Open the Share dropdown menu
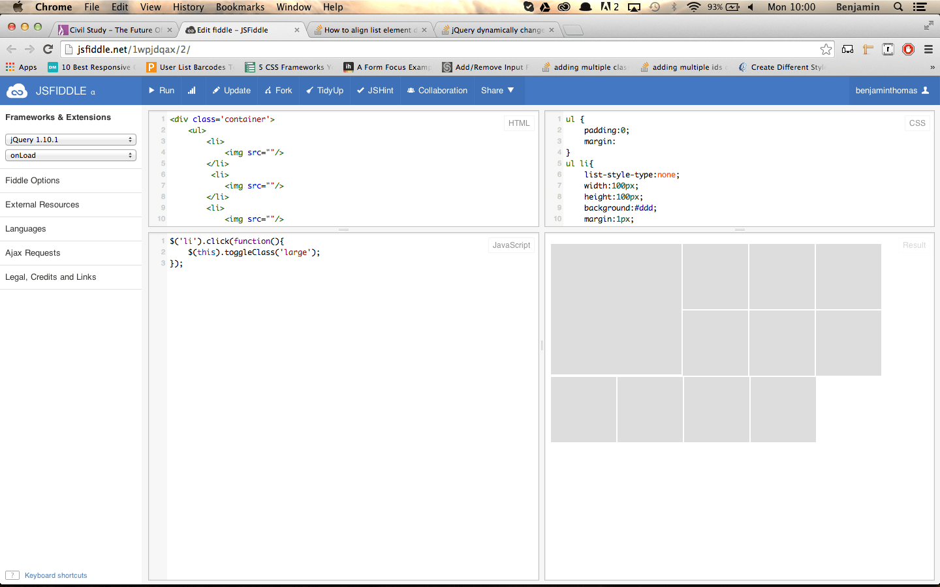This screenshot has width=940, height=587. pos(497,91)
